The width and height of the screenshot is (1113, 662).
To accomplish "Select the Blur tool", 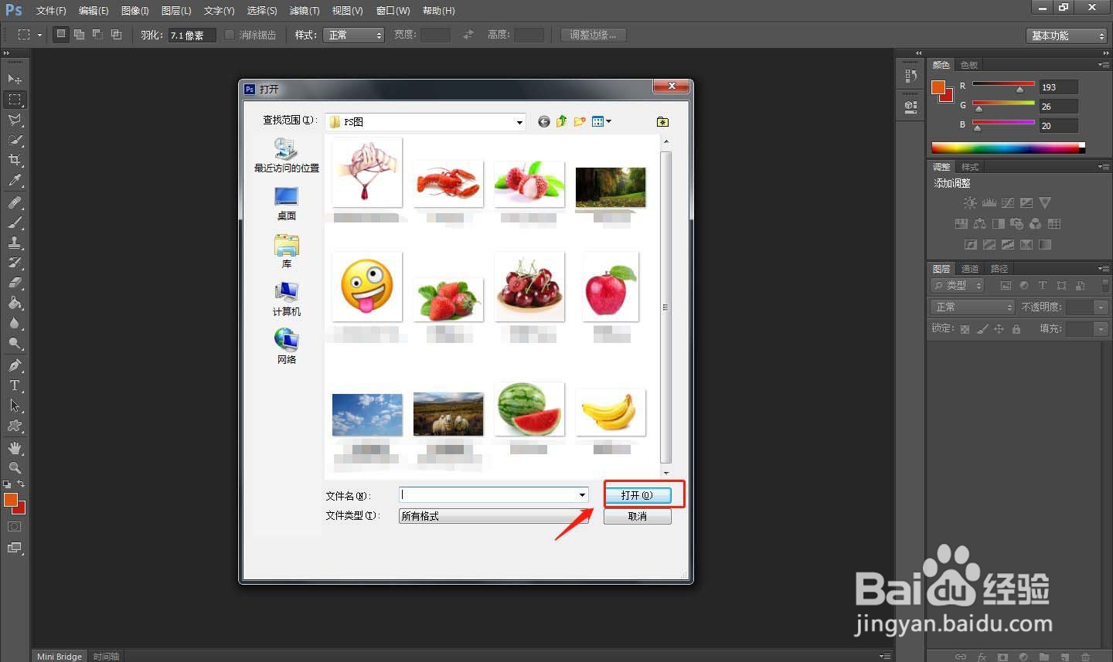I will click(x=15, y=324).
